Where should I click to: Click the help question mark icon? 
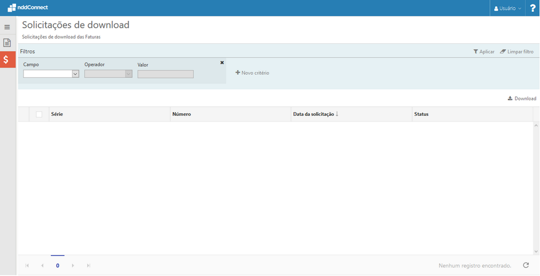(x=532, y=8)
